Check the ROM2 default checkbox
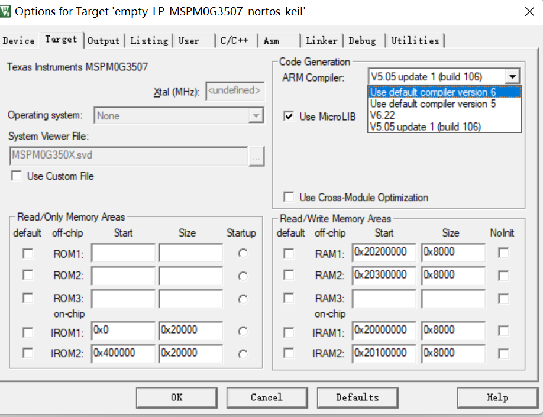 click(28, 275)
